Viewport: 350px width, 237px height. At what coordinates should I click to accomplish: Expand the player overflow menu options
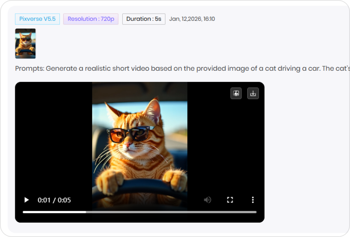tap(252, 200)
